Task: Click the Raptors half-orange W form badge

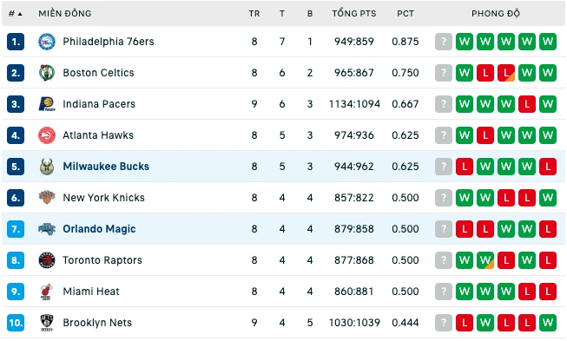Action: point(485,260)
